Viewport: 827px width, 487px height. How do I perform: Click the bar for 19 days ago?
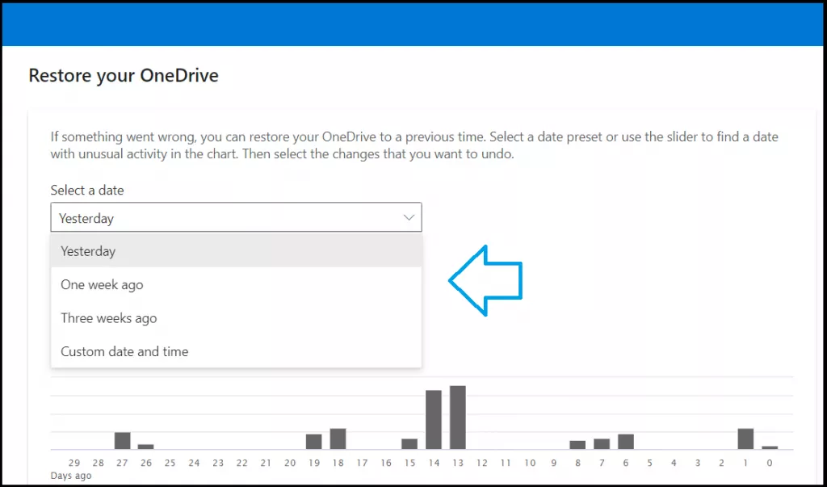click(x=314, y=442)
